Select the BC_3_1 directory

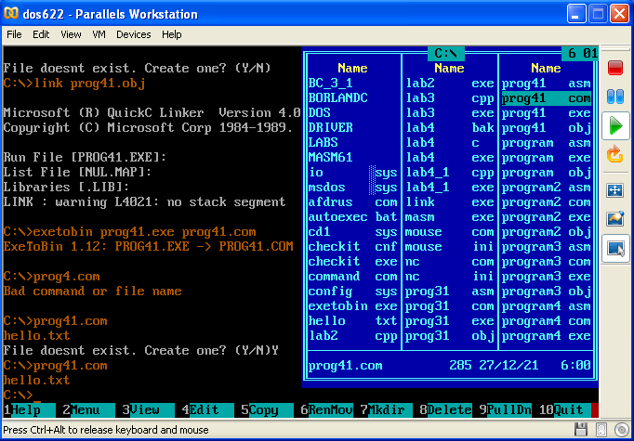tap(354, 84)
